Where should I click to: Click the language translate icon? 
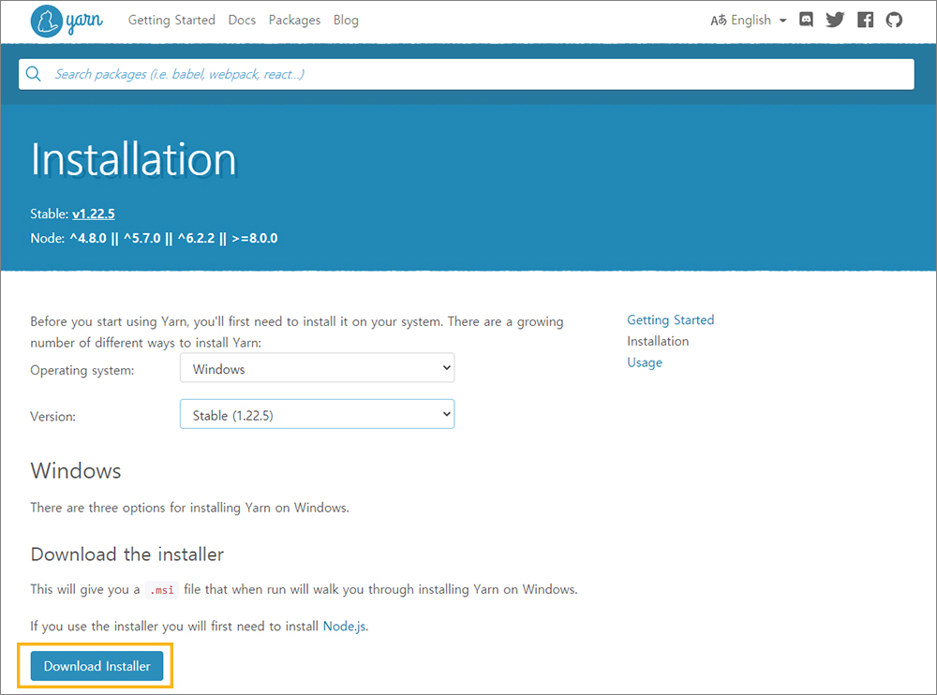tap(719, 21)
